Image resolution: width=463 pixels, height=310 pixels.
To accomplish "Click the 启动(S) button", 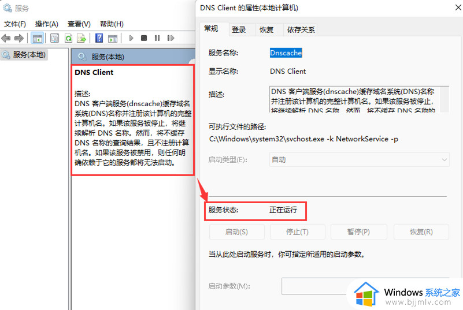I will pyautogui.click(x=237, y=232).
